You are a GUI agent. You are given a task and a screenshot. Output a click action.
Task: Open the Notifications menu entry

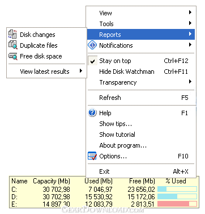pyautogui.click(x=141, y=45)
